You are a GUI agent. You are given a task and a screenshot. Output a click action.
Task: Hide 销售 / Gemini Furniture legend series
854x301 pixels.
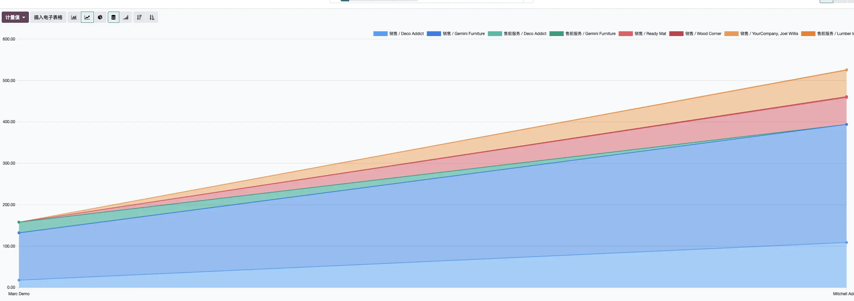(456, 34)
